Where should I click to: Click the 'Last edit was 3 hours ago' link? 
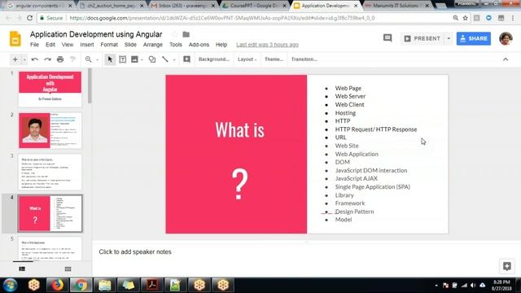coord(268,45)
